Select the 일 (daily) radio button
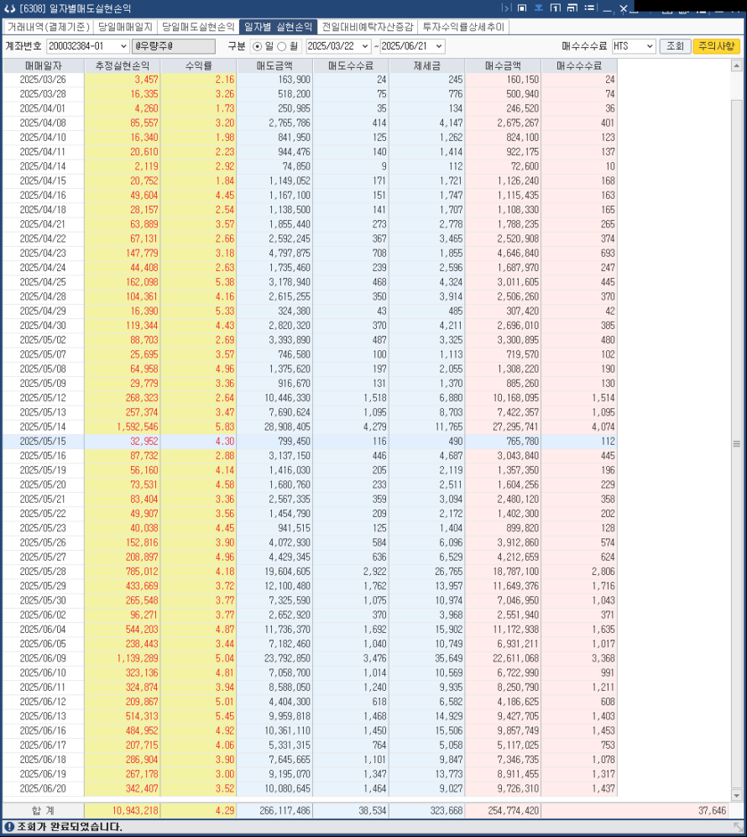 pyautogui.click(x=257, y=46)
